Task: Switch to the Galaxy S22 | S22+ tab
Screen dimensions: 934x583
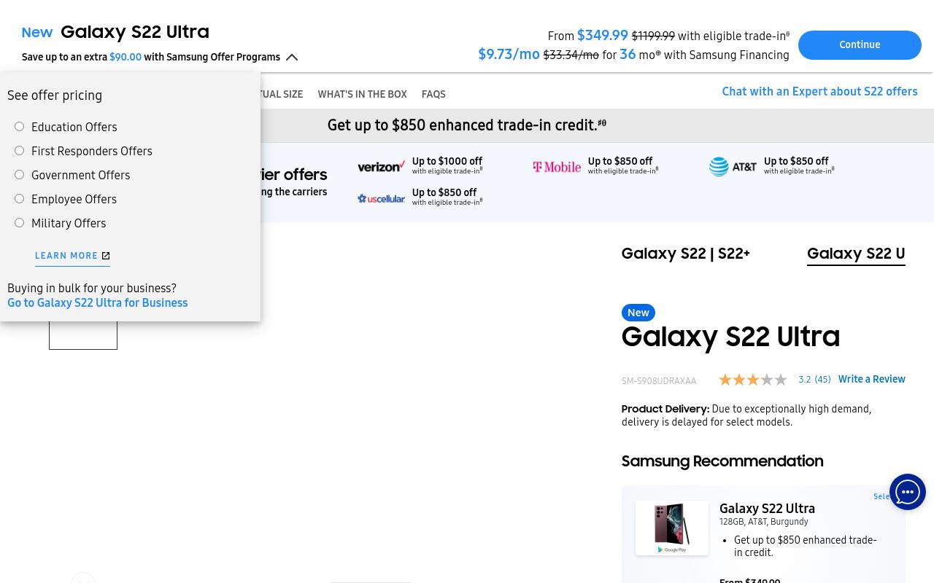Action: pos(685,254)
